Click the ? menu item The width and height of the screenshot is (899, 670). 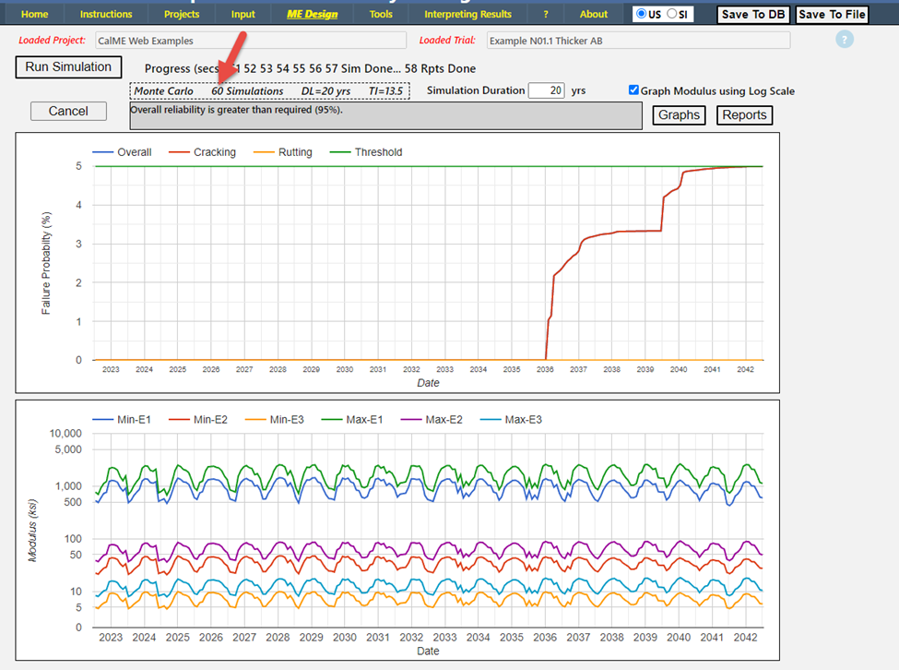[546, 14]
